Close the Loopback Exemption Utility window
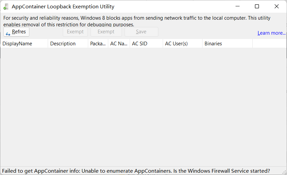 pyautogui.click(x=277, y=6)
